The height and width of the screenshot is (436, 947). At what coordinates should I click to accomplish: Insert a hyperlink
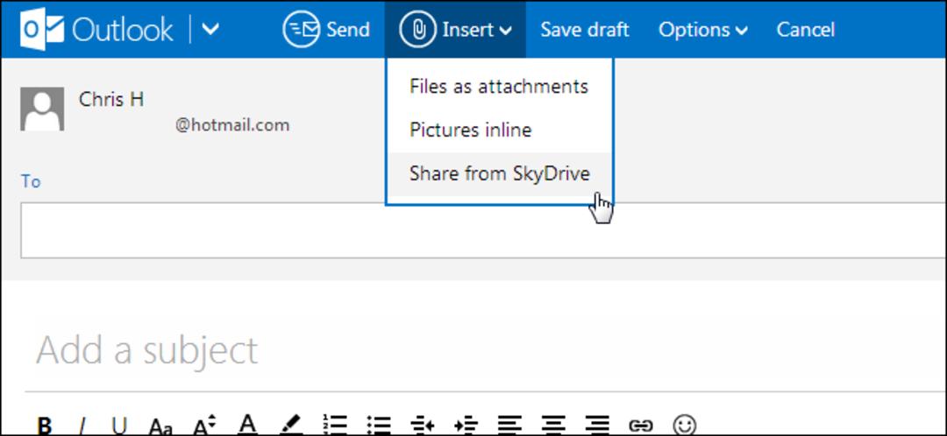pyautogui.click(x=640, y=425)
